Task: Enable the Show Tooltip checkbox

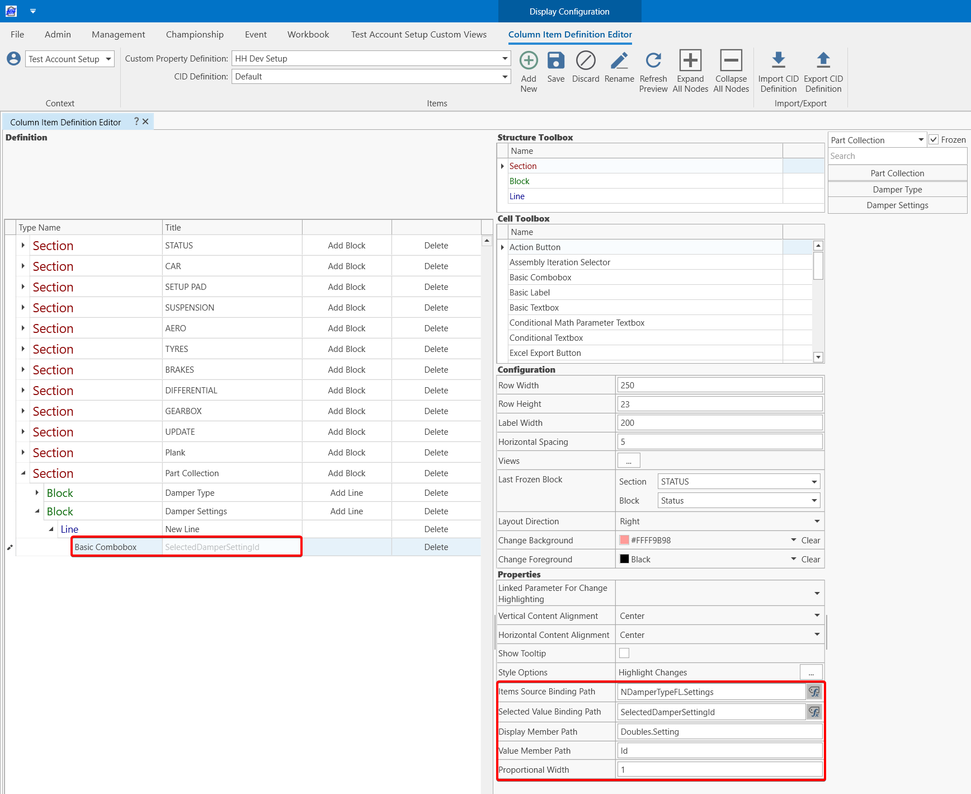Action: (624, 653)
